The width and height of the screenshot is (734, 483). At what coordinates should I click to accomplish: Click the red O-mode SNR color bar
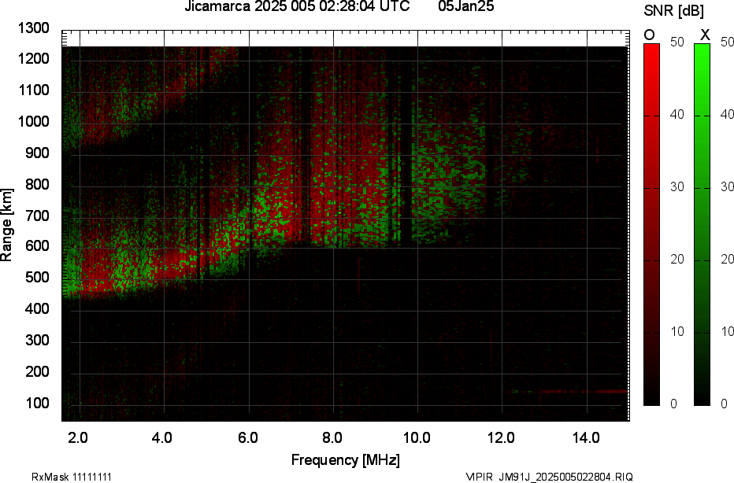651,224
